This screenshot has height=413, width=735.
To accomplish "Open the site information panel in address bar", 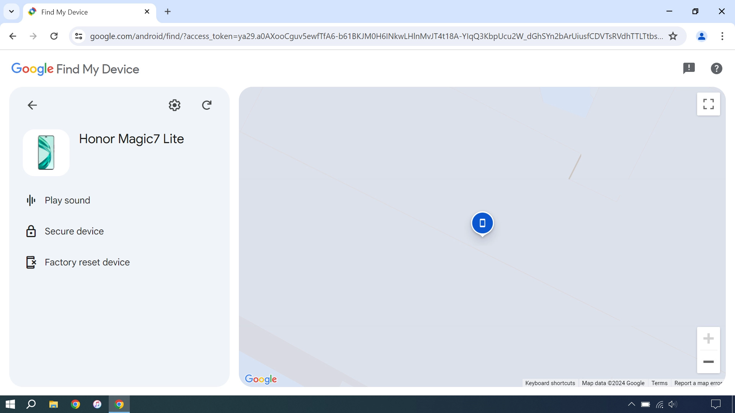I will tap(78, 36).
